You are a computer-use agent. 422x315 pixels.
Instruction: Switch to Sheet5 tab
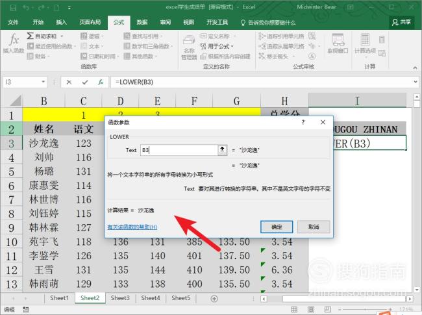[x=181, y=298]
